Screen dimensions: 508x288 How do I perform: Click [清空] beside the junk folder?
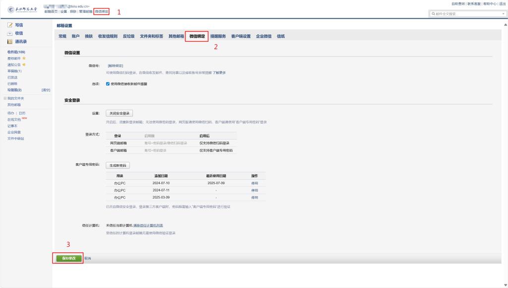pyautogui.click(x=46, y=90)
